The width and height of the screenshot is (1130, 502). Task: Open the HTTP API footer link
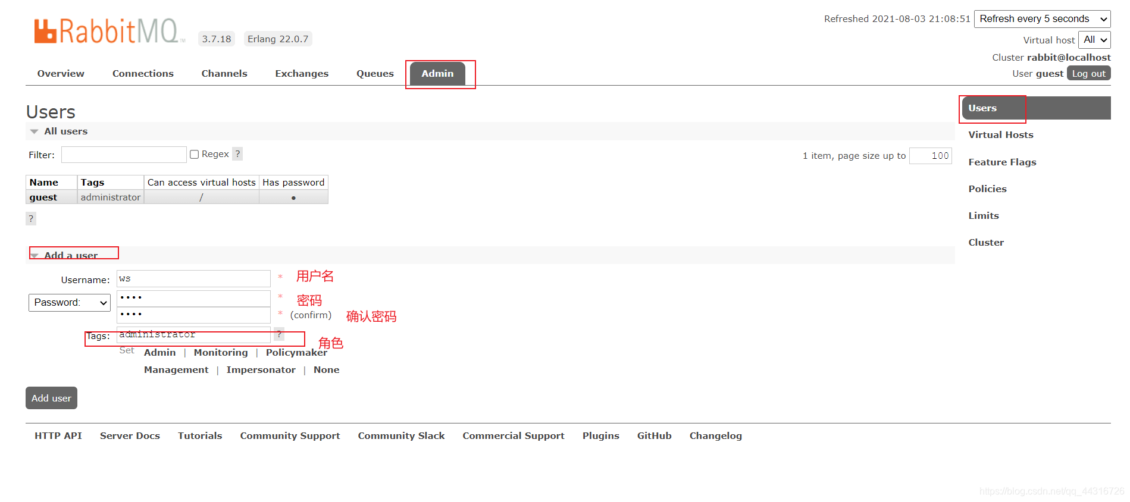(58, 436)
